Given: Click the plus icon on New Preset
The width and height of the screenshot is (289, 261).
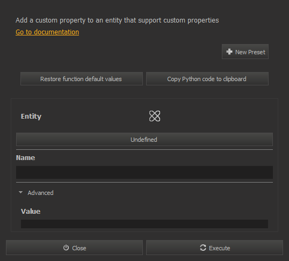Looking at the screenshot, I should tap(229, 52).
